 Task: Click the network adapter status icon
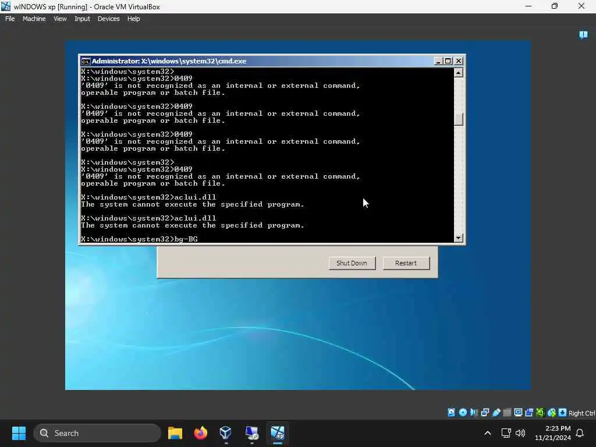tap(485, 413)
